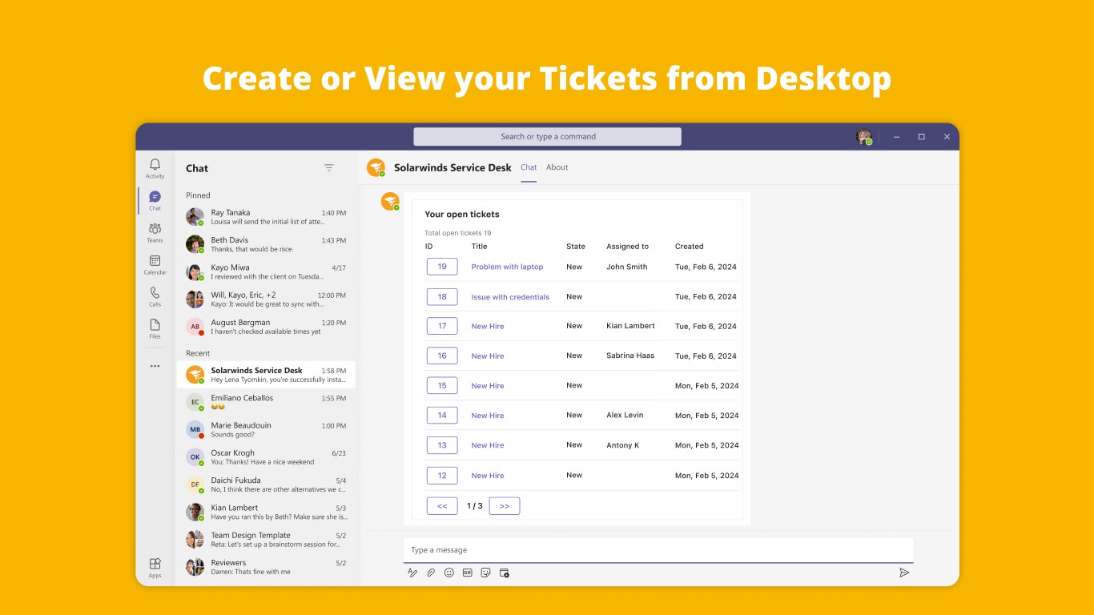Open the sticker picker icon
1094x615 pixels.
[x=485, y=573]
